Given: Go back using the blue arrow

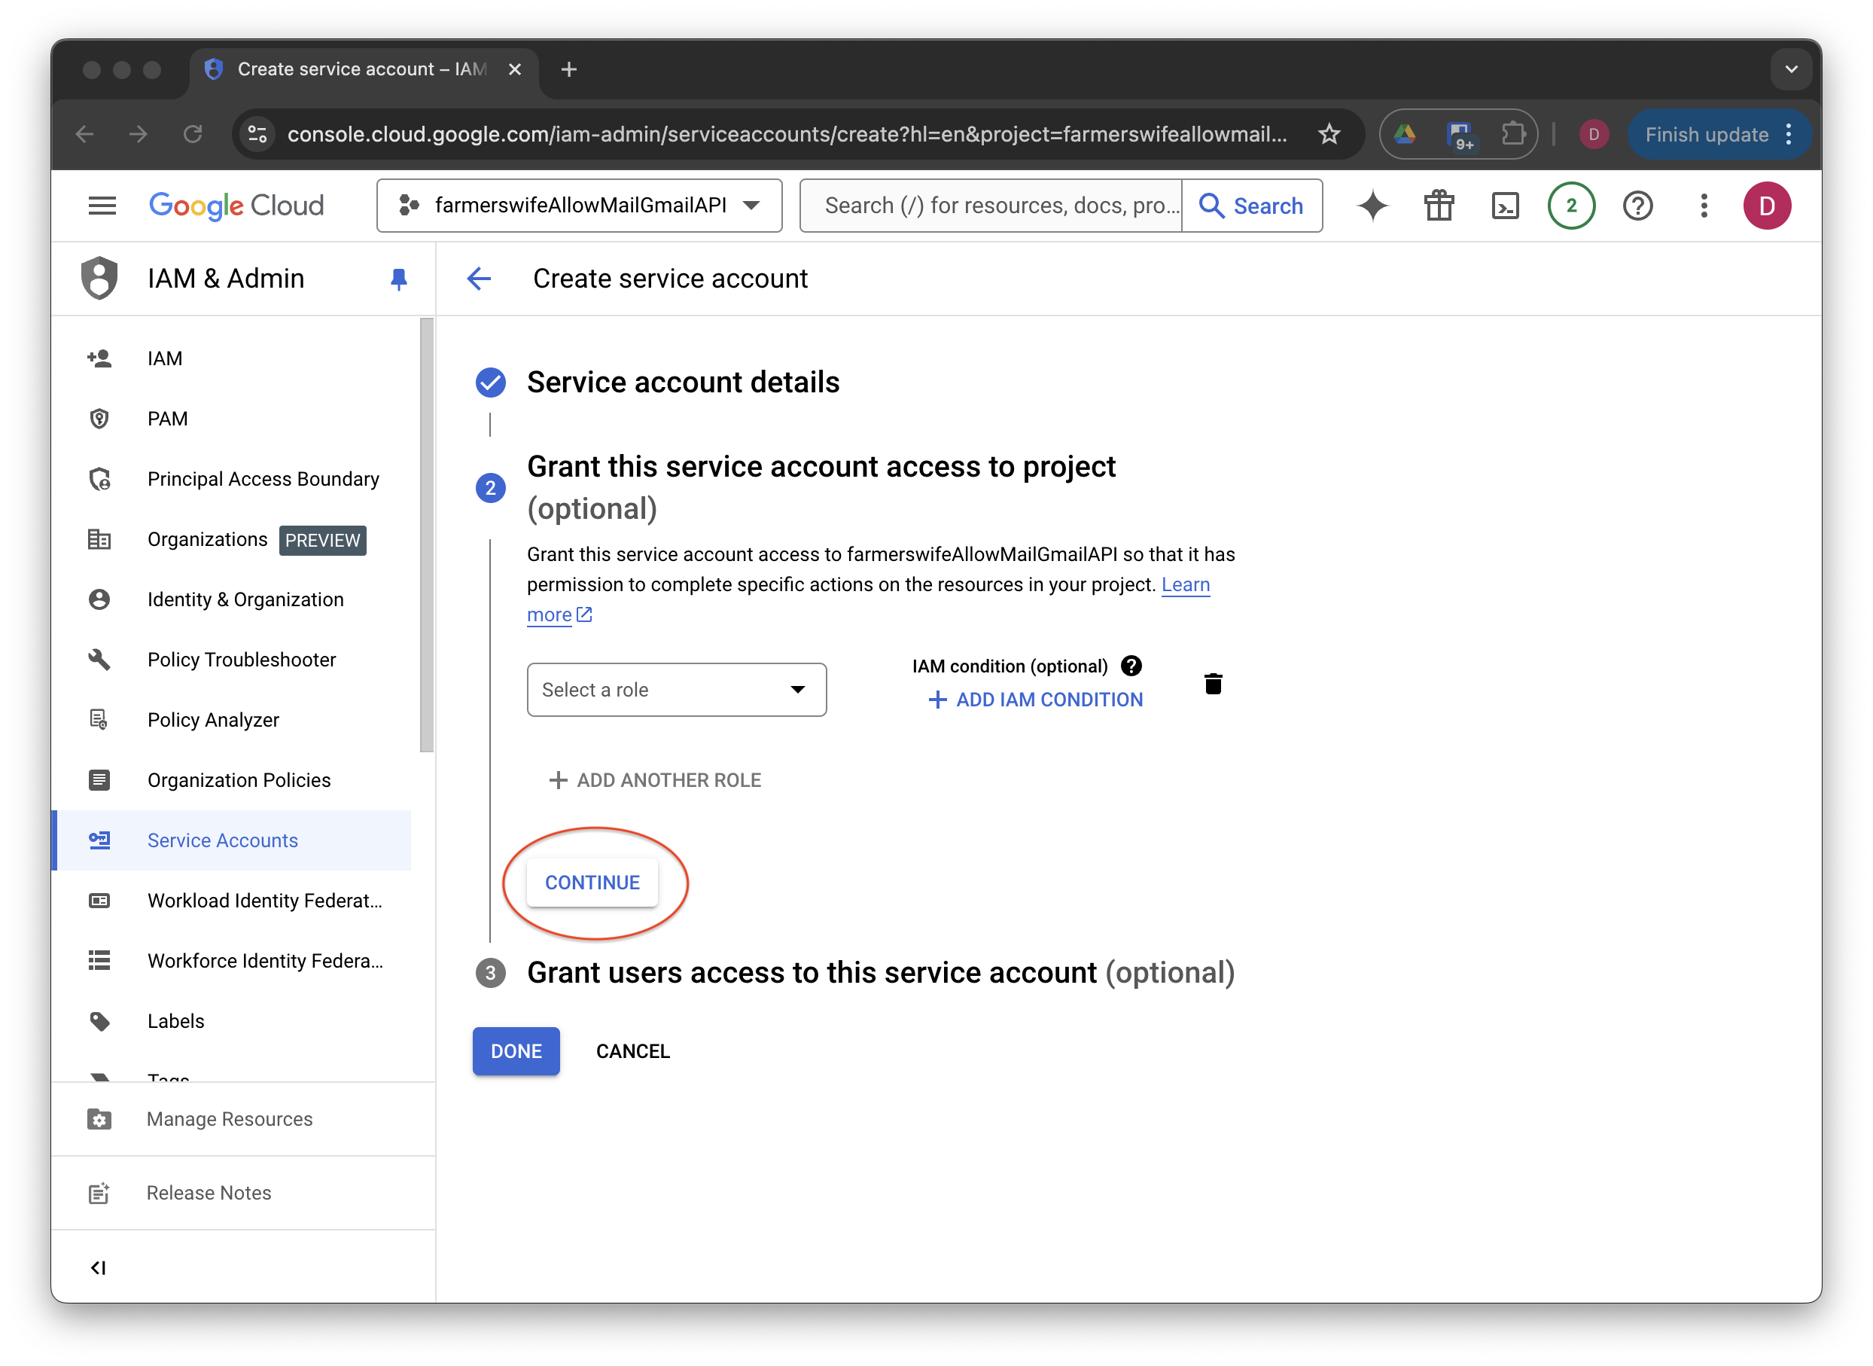Looking at the screenshot, I should (x=480, y=279).
